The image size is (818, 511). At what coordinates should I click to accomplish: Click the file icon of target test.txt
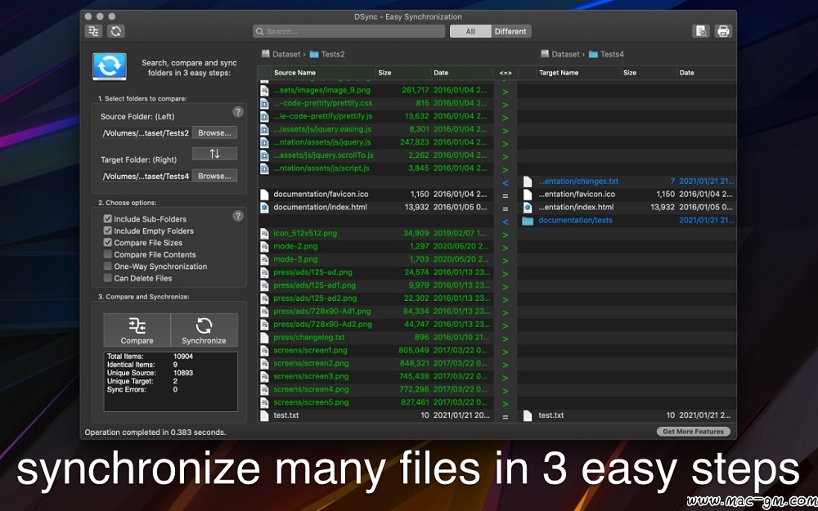pos(528,415)
